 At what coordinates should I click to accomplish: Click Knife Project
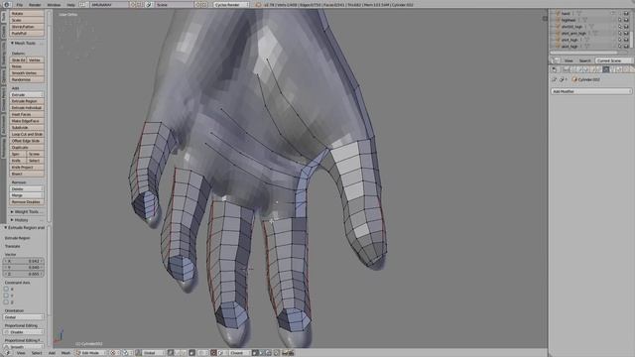coord(27,168)
